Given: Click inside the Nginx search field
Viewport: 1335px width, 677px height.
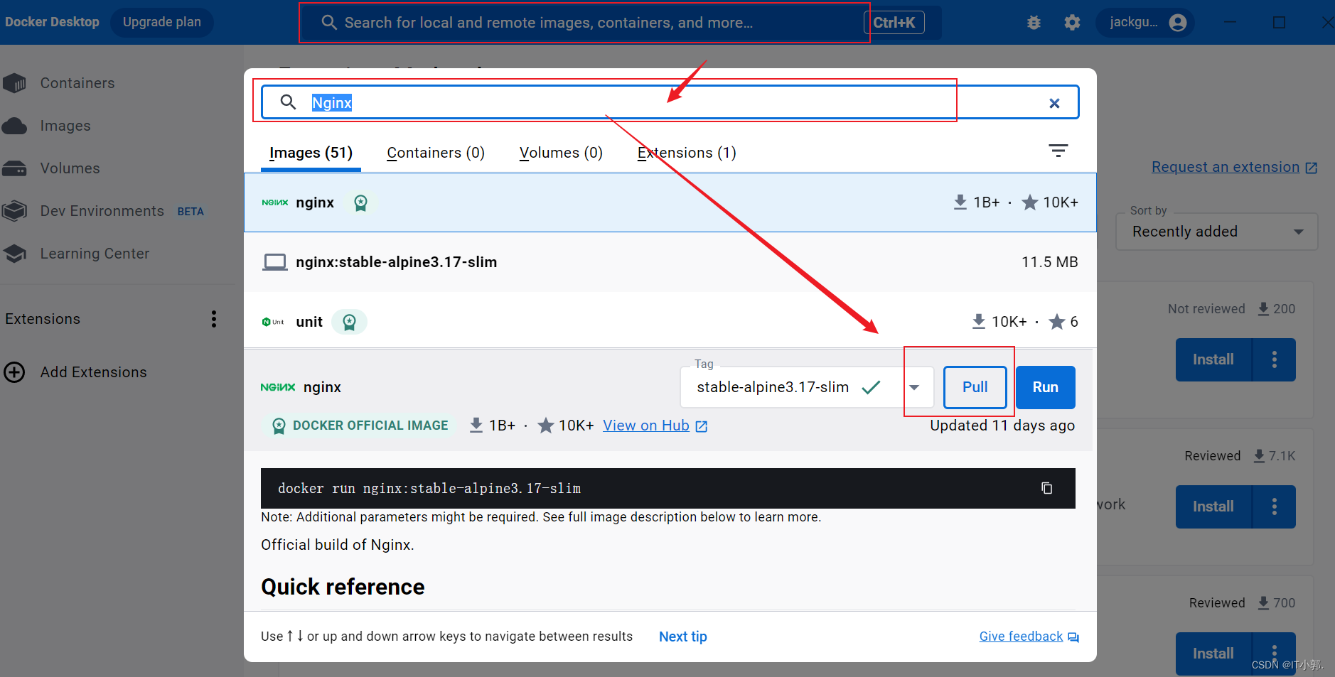Looking at the screenshot, I should tap(640, 103).
